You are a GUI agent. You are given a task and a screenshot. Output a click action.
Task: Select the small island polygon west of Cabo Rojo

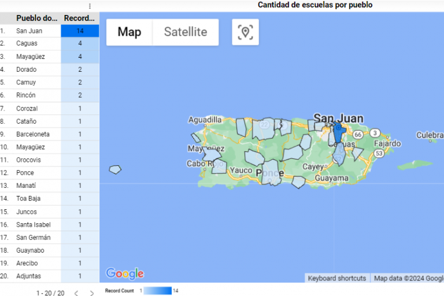click(x=116, y=169)
